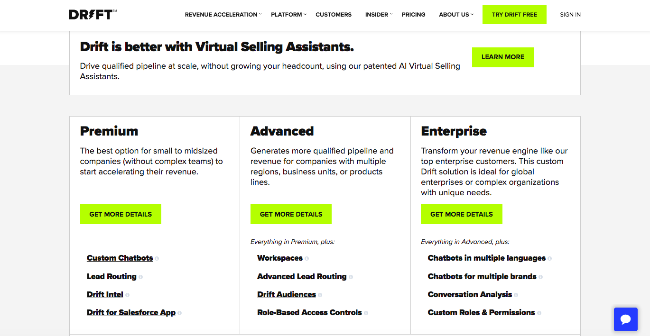Click info icon beside Role-Based Access Controls
This screenshot has height=336, width=650.
point(366,313)
